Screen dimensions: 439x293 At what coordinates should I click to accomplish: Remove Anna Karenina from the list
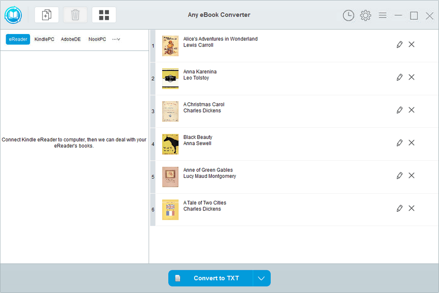coord(411,77)
